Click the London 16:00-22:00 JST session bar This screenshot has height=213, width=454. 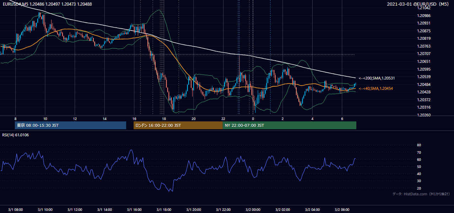click(x=178, y=125)
